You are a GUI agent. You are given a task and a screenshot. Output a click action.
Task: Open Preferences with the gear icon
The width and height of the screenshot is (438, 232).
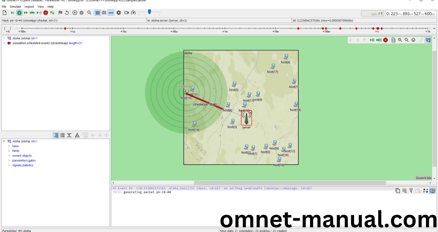coord(119,13)
